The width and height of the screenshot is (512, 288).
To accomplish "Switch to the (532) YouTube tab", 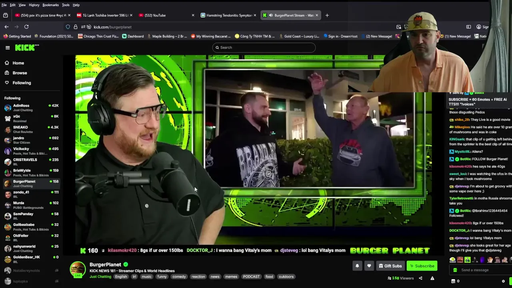I will pyautogui.click(x=166, y=15).
